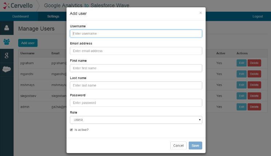Click the Password field
Image resolution: width=271 pixels, height=156 pixels.
136,103
